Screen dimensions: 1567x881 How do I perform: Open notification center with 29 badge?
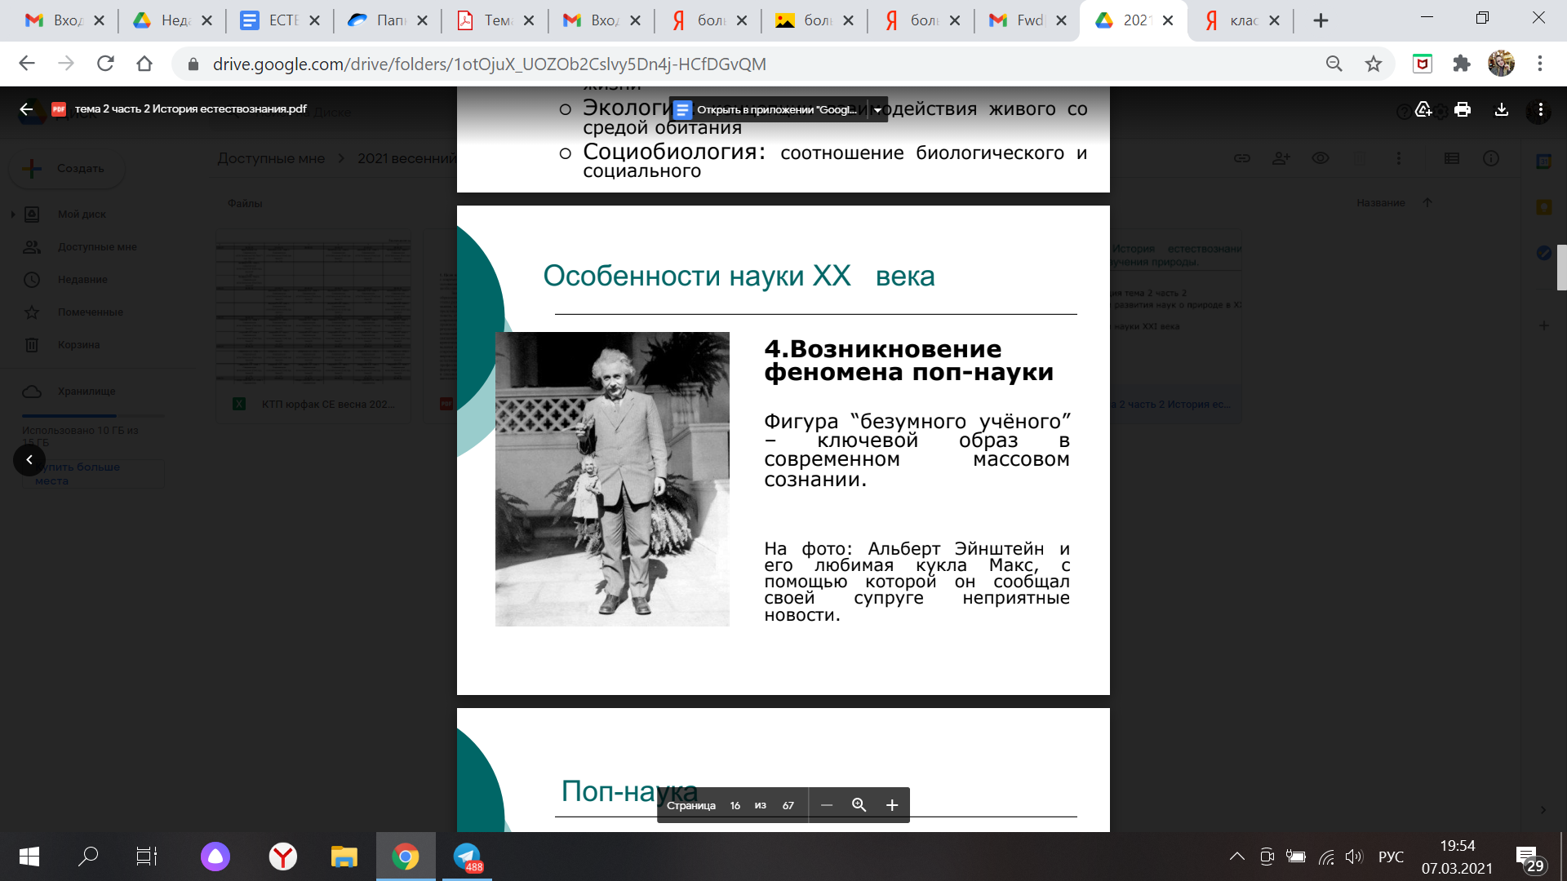click(x=1529, y=857)
